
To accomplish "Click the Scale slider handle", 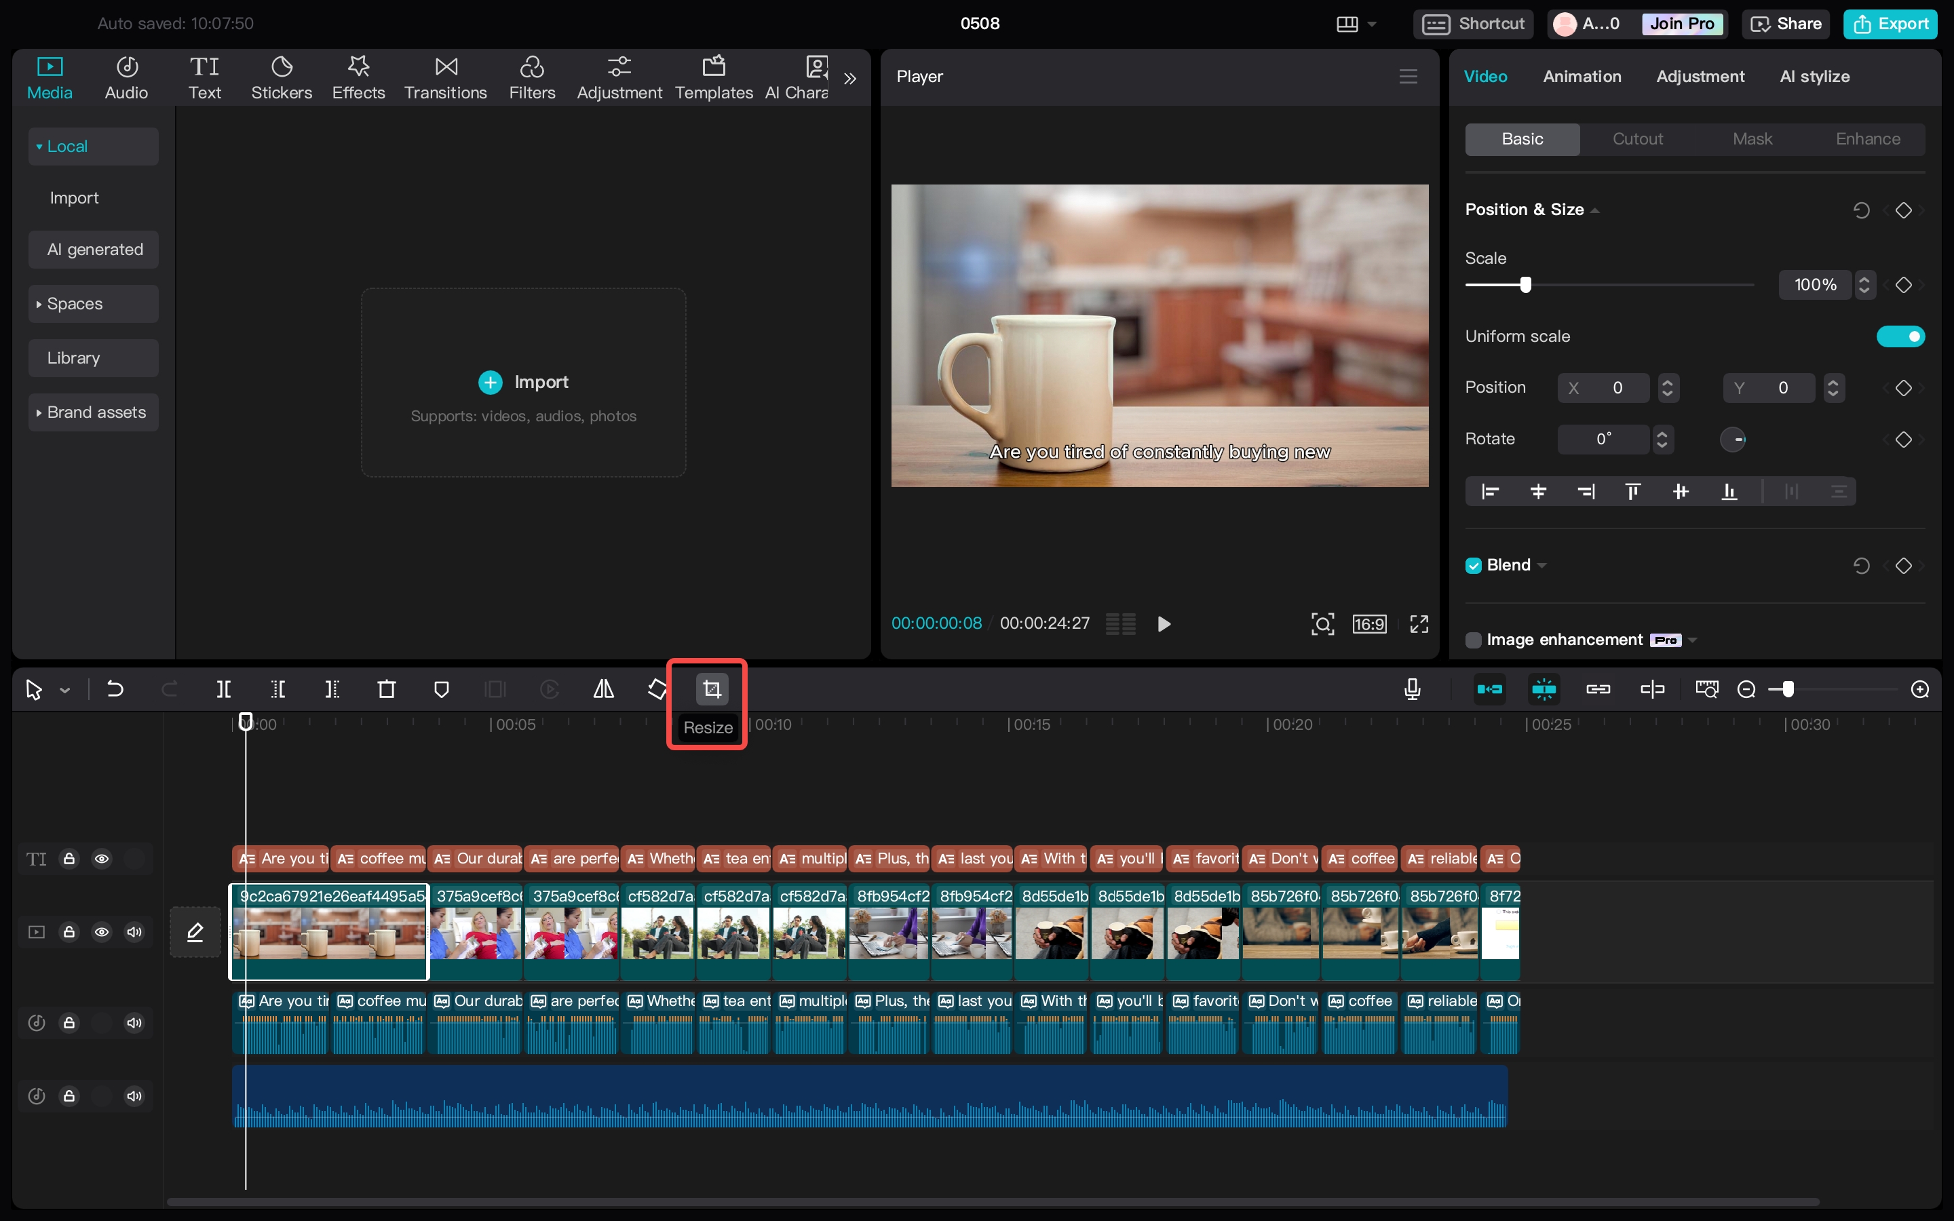I will (x=1525, y=284).
